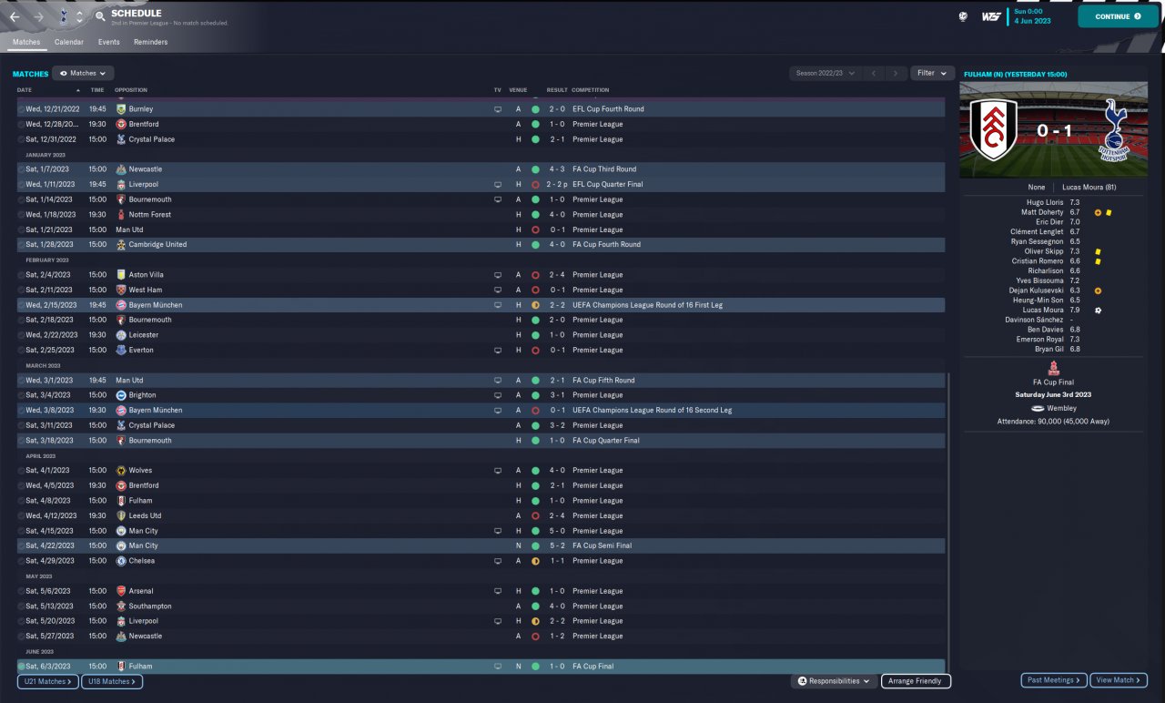This screenshot has height=703, width=1165.
Task: Select checkbox for Wolves 4/1/2023 match
Action: pyautogui.click(x=22, y=471)
